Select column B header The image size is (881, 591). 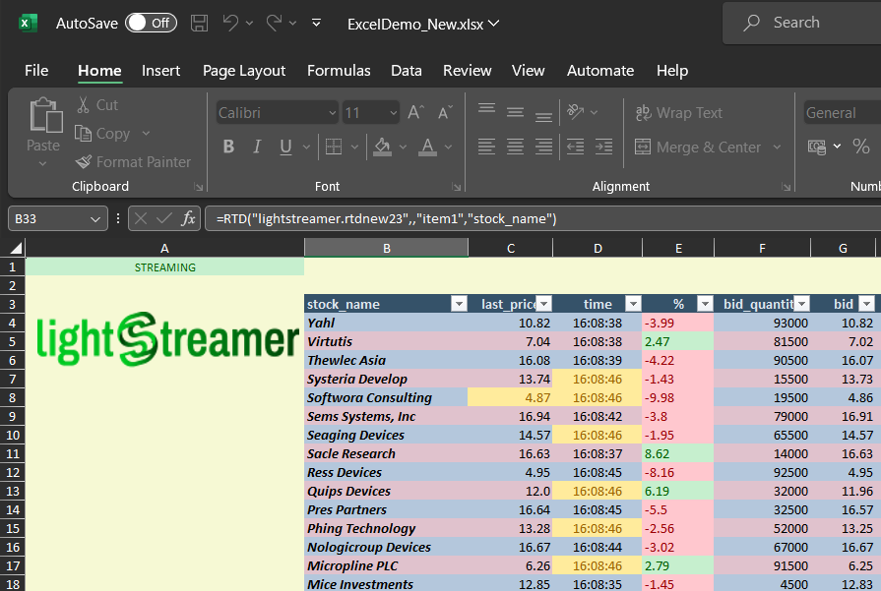(x=387, y=248)
